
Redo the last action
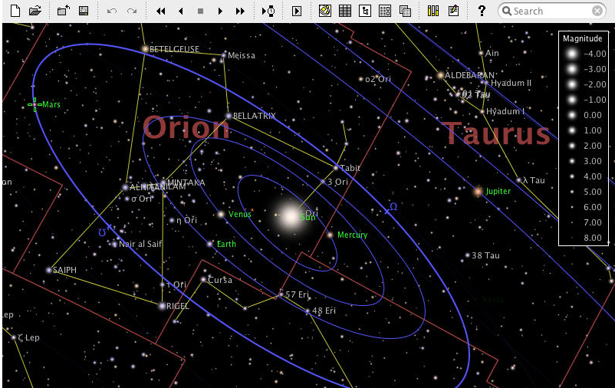(x=132, y=11)
